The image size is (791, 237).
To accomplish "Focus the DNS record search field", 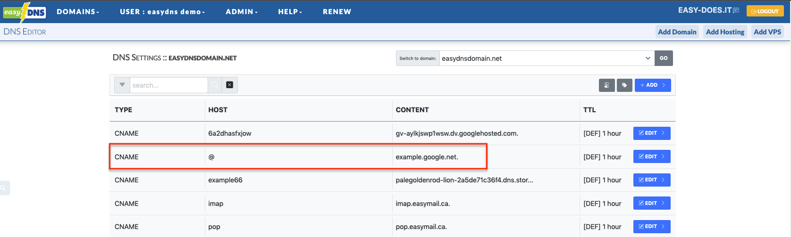I will point(168,85).
